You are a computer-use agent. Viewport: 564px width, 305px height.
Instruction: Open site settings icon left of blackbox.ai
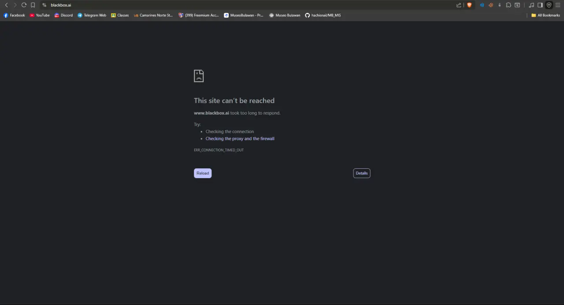[44, 5]
